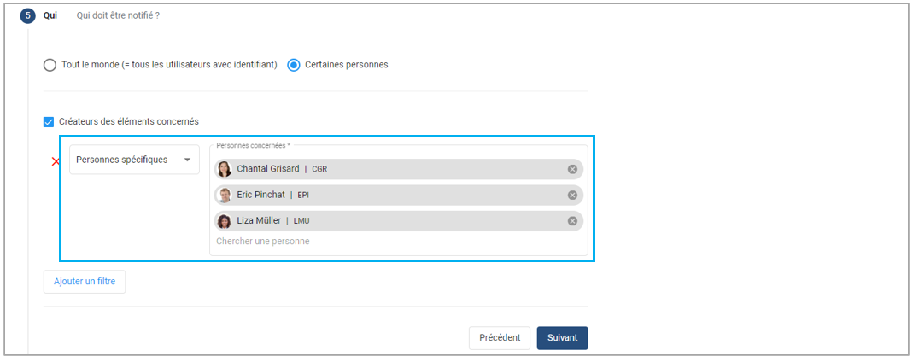The height and width of the screenshot is (356, 913).
Task: Remove Chantal Grisard from the recipients
Action: click(x=572, y=169)
